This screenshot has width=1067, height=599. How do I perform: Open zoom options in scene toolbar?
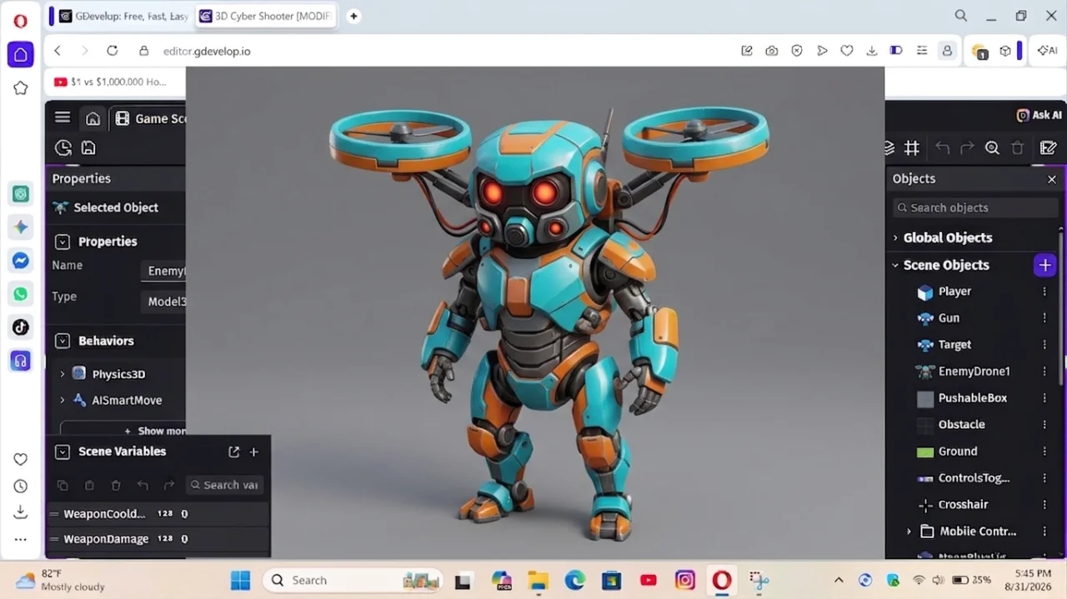pyautogui.click(x=992, y=147)
